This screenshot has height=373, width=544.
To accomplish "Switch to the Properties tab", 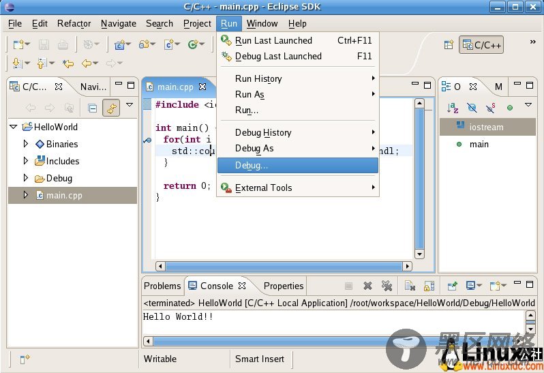I will [x=284, y=286].
